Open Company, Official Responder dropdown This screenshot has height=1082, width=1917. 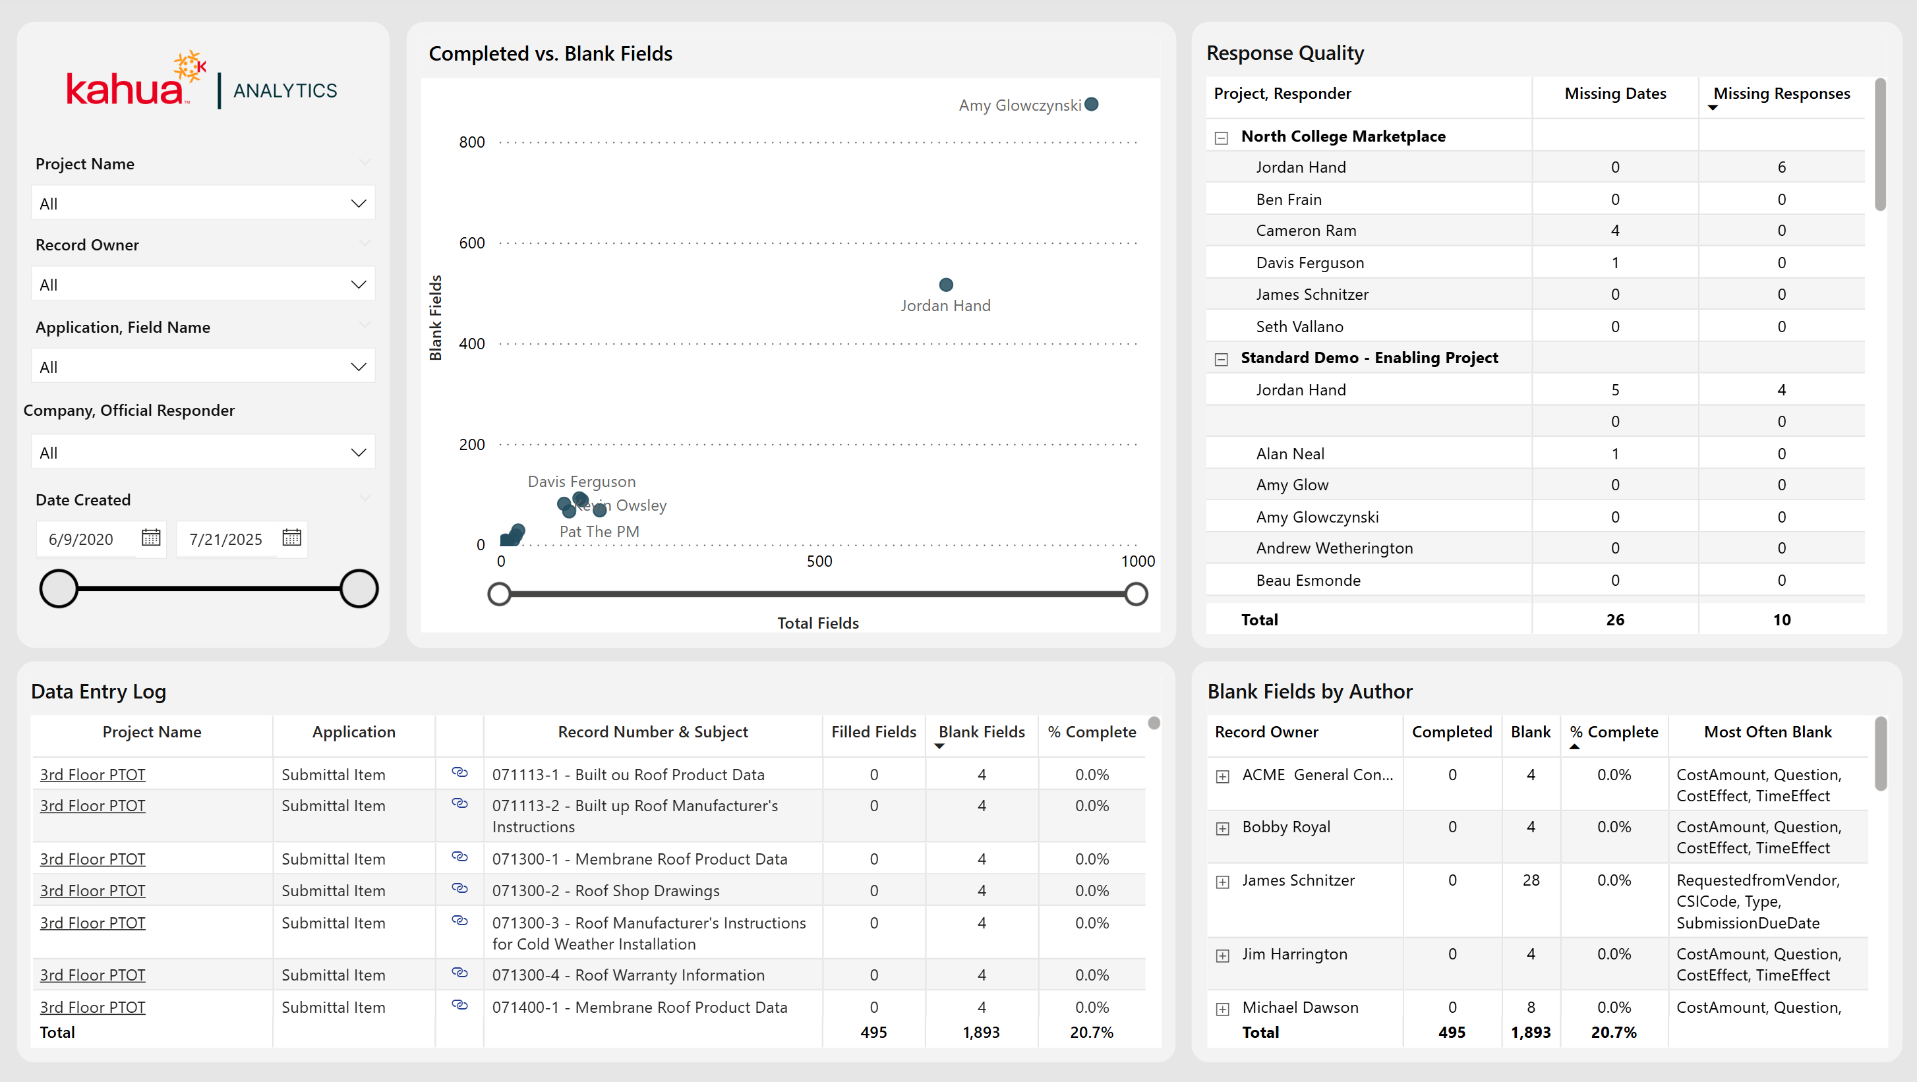tap(202, 453)
